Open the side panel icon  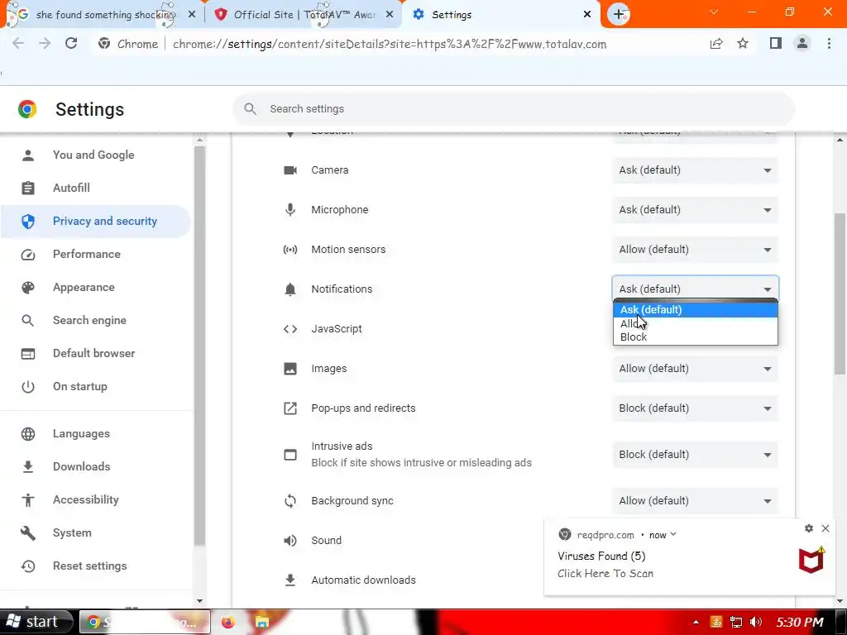click(x=776, y=44)
